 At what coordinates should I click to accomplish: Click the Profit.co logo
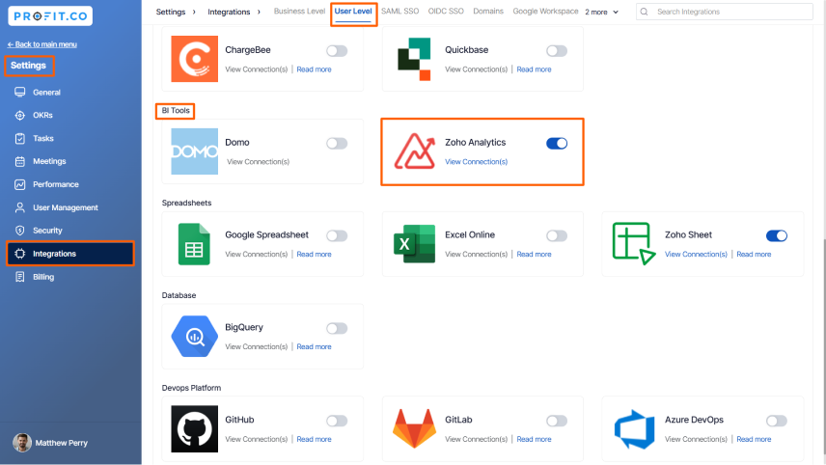click(50, 15)
